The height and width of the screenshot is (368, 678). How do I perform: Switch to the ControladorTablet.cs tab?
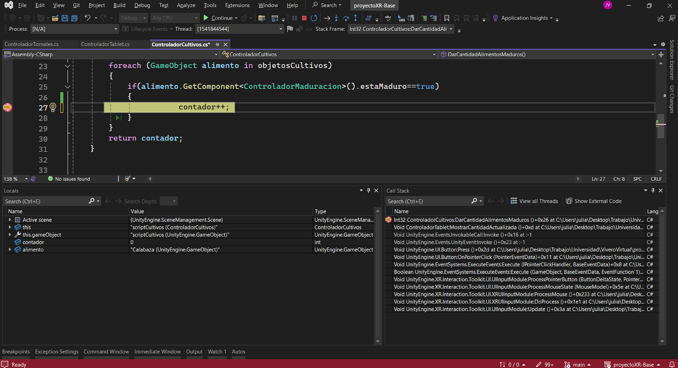(105, 44)
